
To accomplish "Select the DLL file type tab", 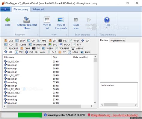I will coord(8,52).
